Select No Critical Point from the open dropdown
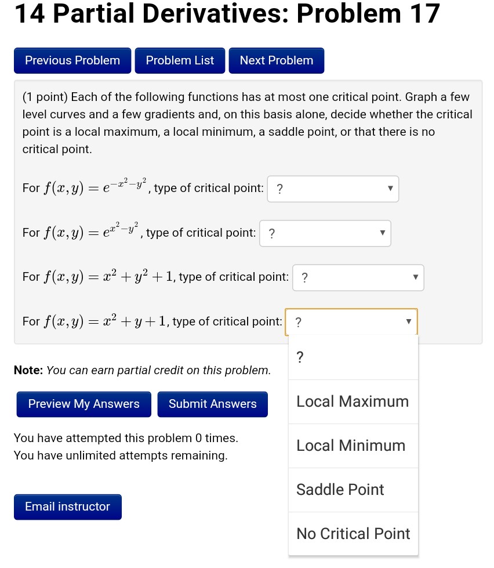The width and height of the screenshot is (494, 568). 353,533
